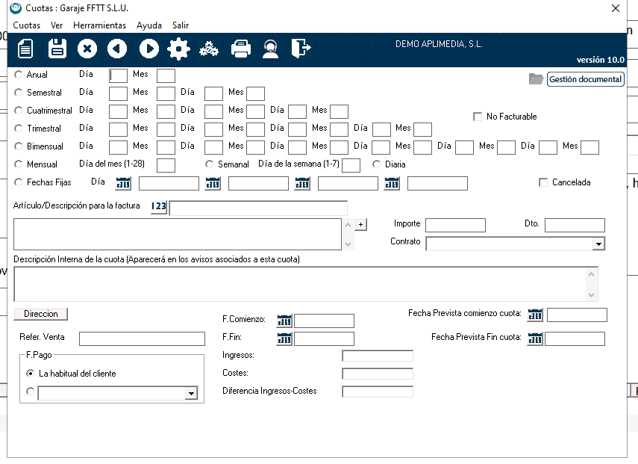Go to previous record arrow icon
638x464 pixels.
click(117, 49)
